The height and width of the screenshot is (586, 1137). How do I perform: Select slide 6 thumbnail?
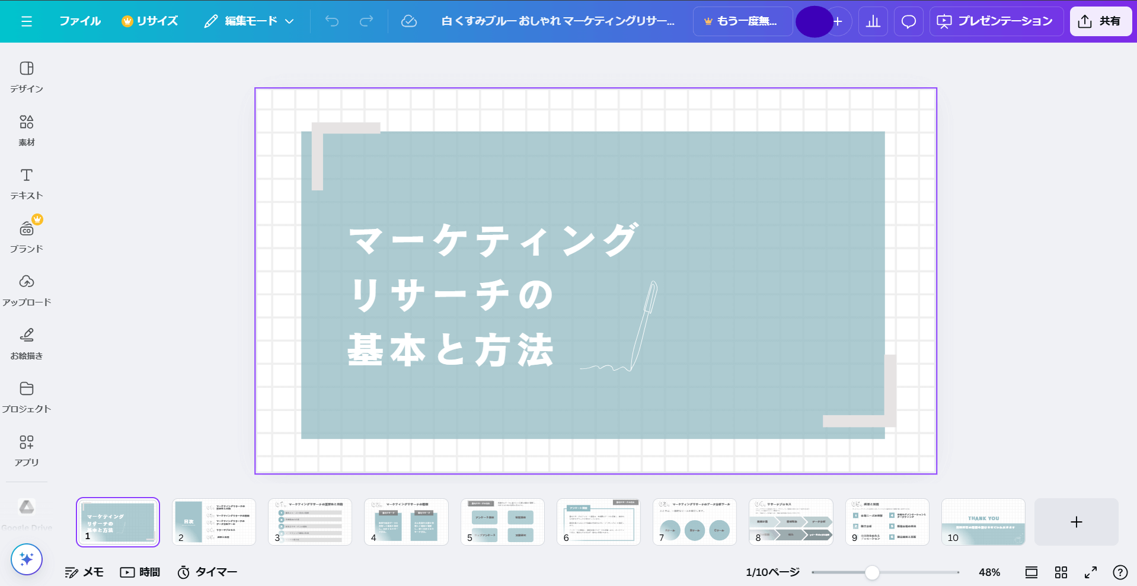[599, 522]
